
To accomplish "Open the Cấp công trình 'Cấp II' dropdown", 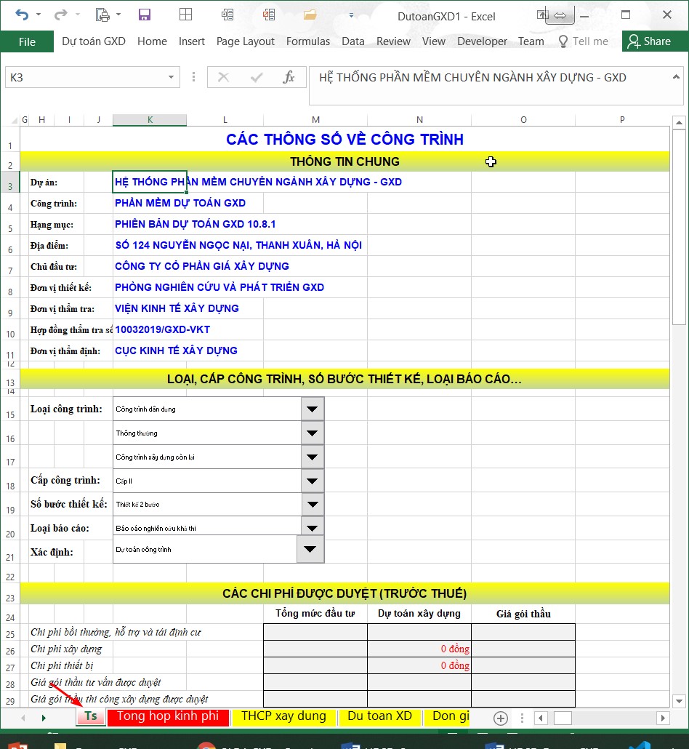I will pyautogui.click(x=312, y=481).
